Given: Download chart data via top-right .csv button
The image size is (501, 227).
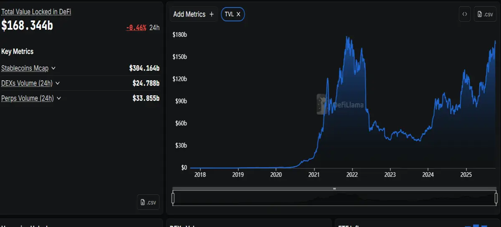Looking at the screenshot, I should coord(485,14).
